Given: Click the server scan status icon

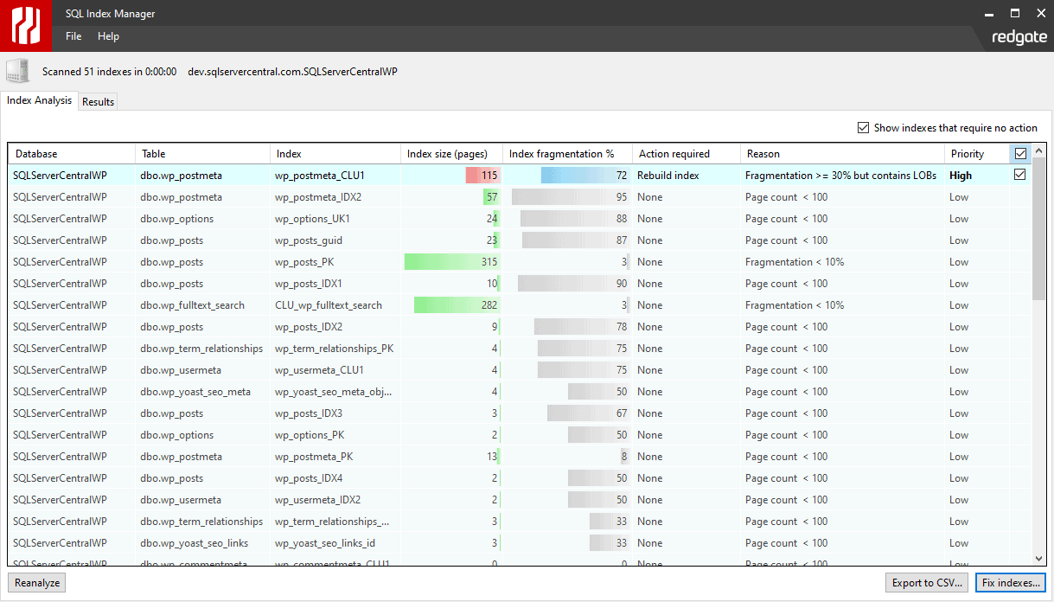Looking at the screenshot, I should pos(17,71).
